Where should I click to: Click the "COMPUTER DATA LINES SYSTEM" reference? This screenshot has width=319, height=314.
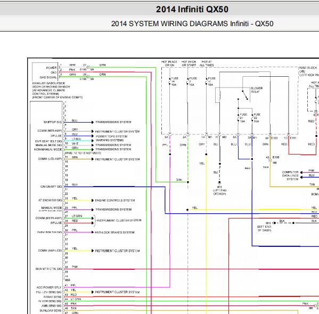pos(290,175)
